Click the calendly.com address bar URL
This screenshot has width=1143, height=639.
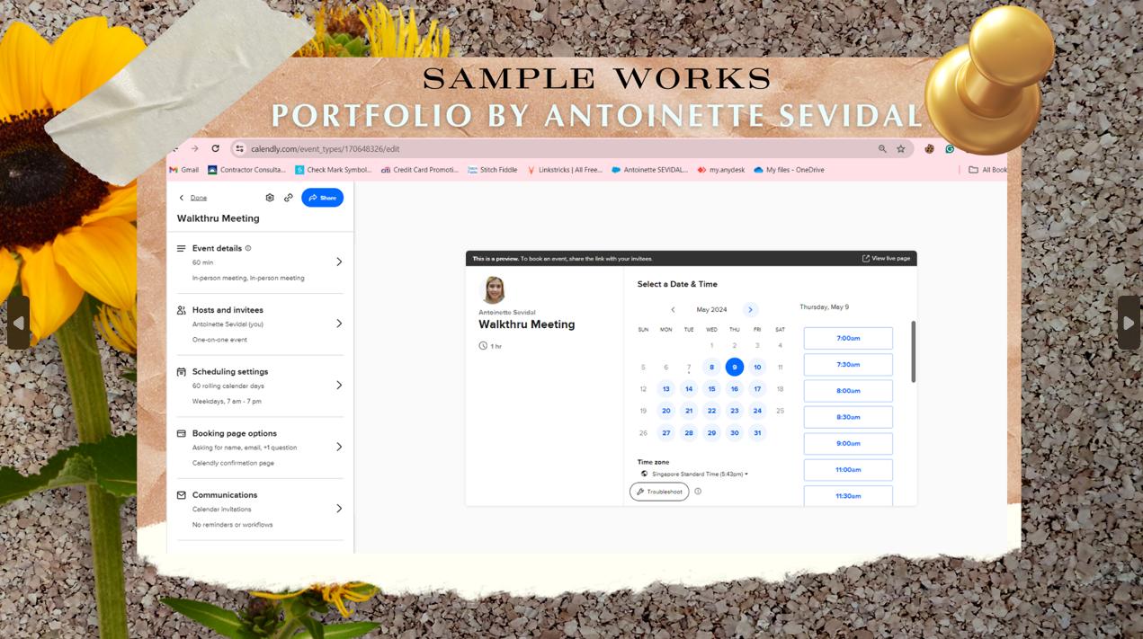coord(325,149)
